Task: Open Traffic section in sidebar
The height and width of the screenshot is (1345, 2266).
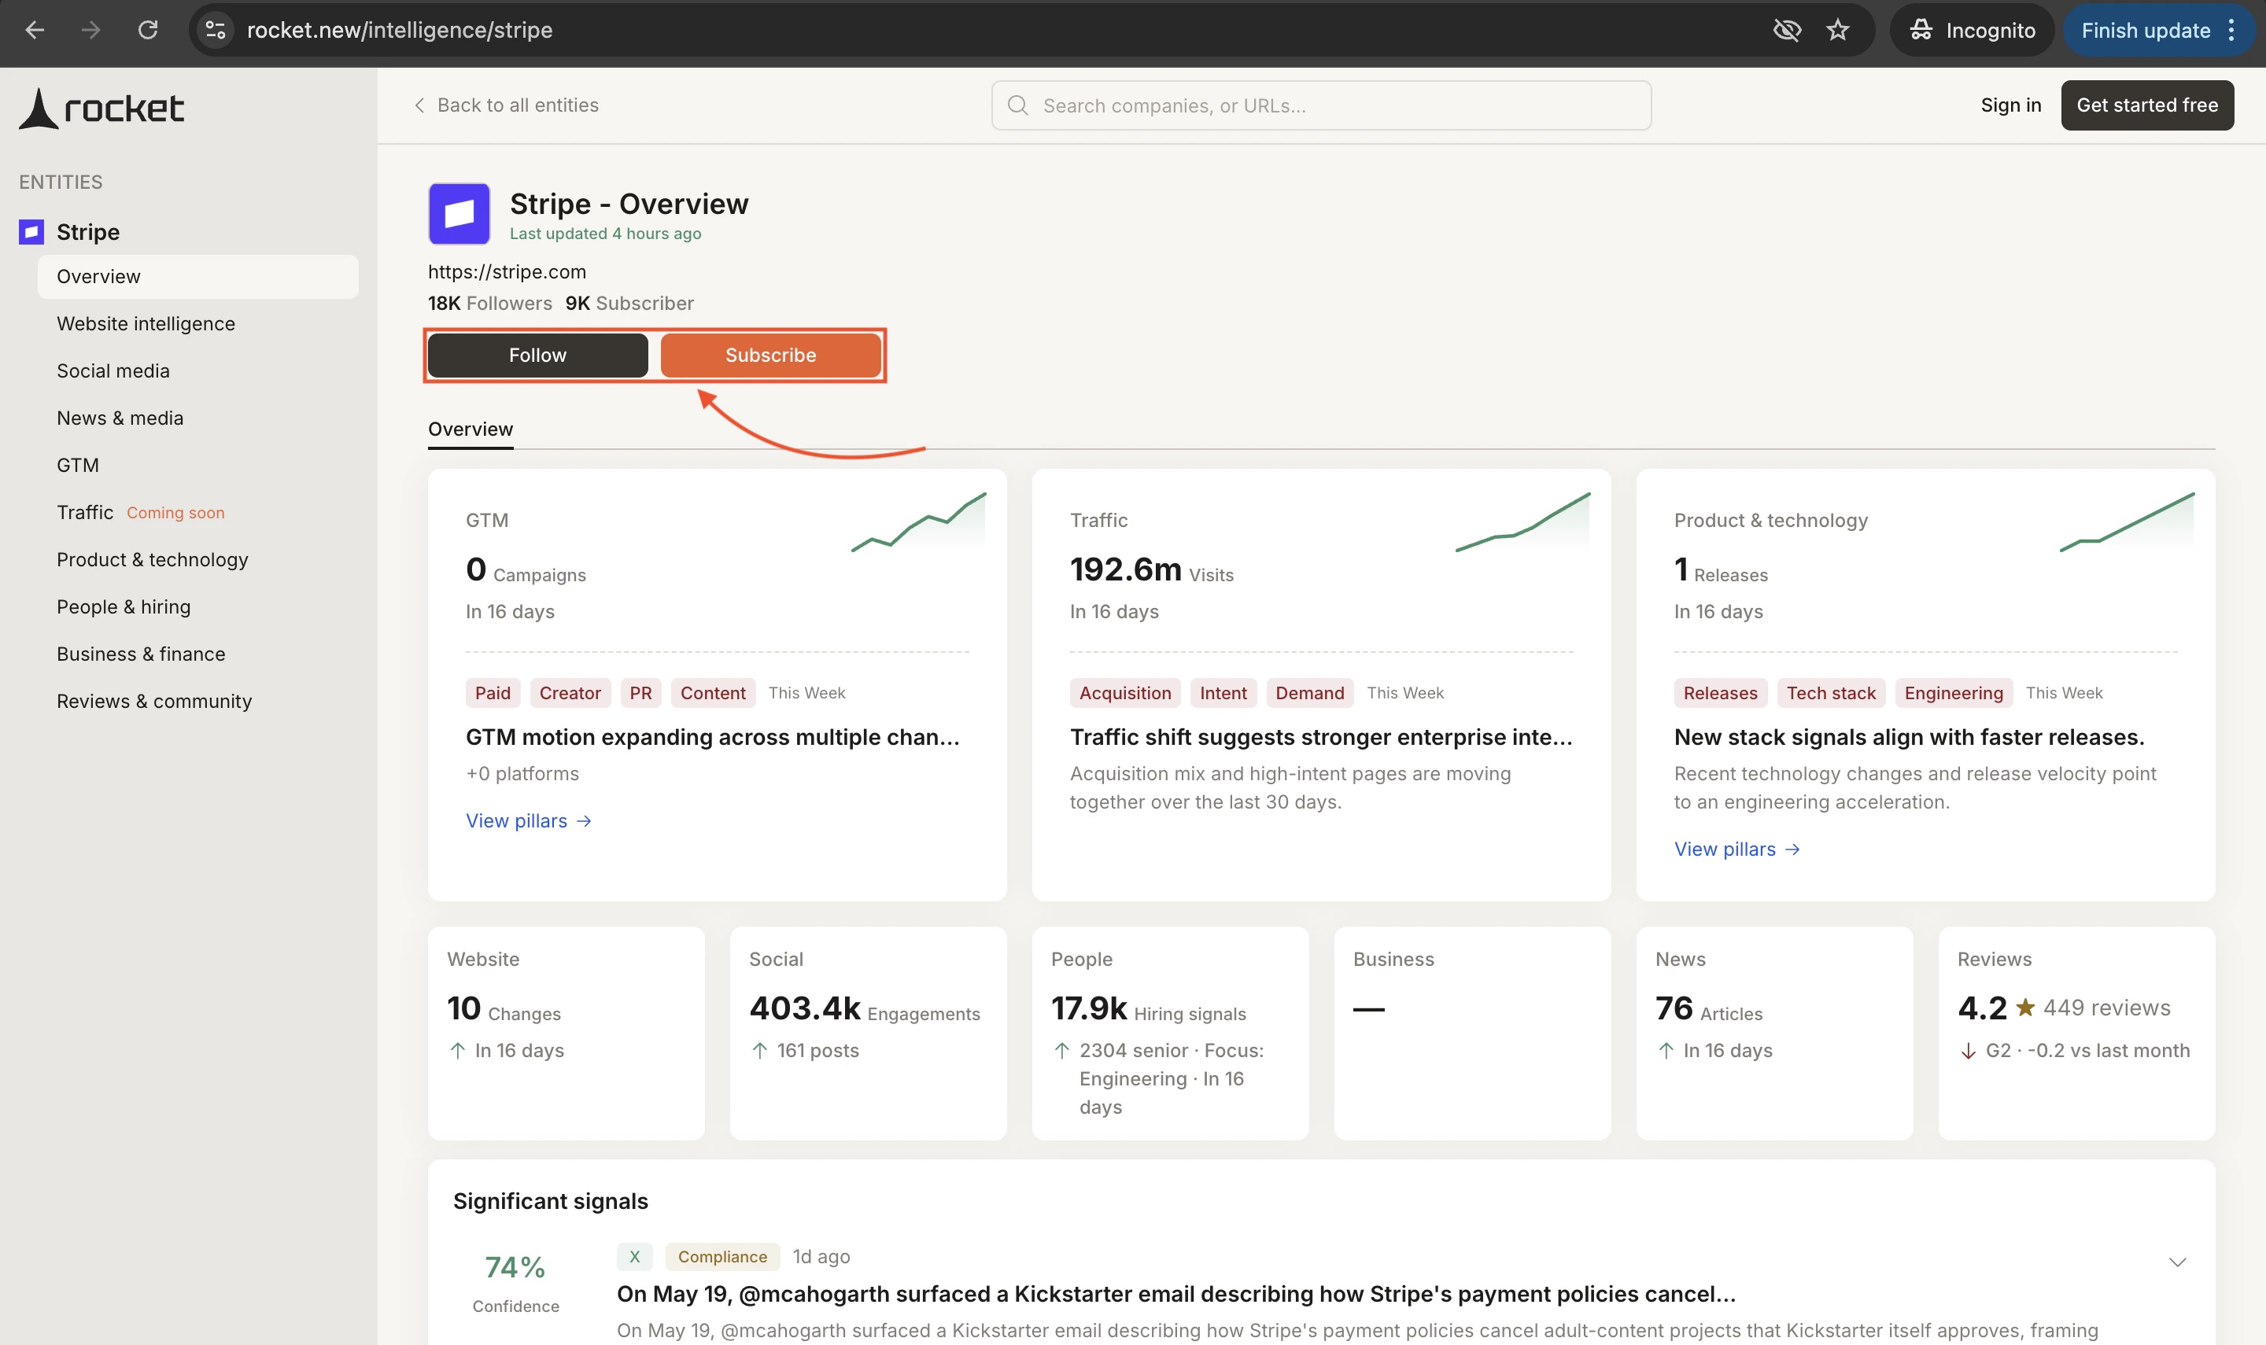Action: [85, 512]
